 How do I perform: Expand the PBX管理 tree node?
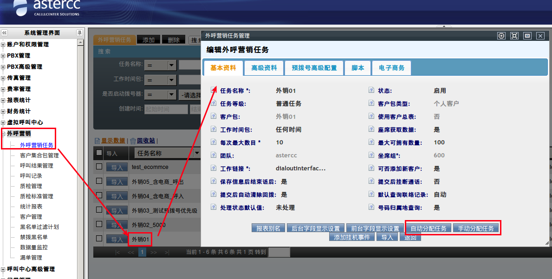[x=3, y=56]
